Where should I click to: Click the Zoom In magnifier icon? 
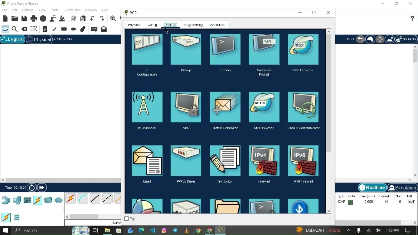click(113, 19)
